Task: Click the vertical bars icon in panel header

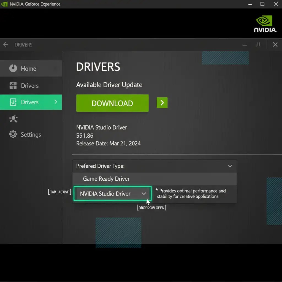Action: [x=258, y=45]
